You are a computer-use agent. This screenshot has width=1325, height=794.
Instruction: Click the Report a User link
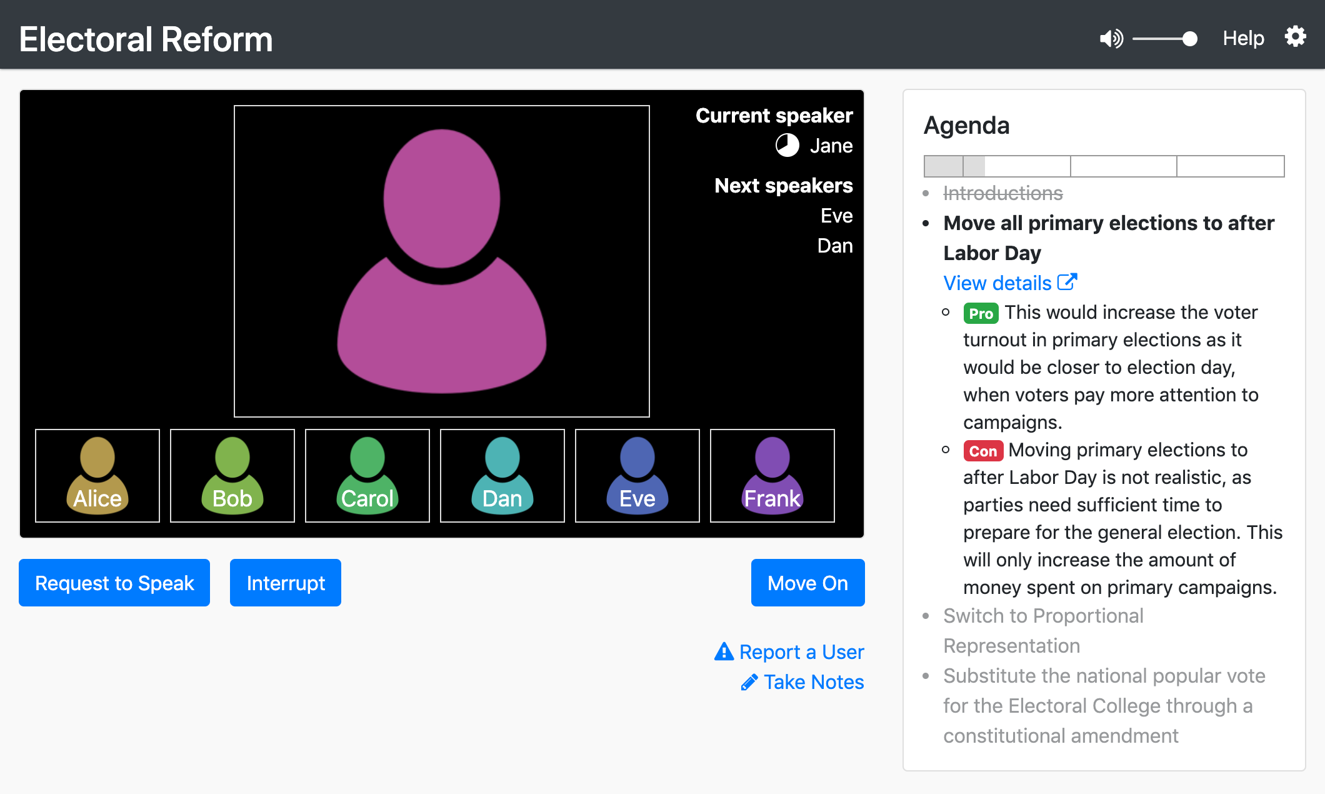point(801,651)
